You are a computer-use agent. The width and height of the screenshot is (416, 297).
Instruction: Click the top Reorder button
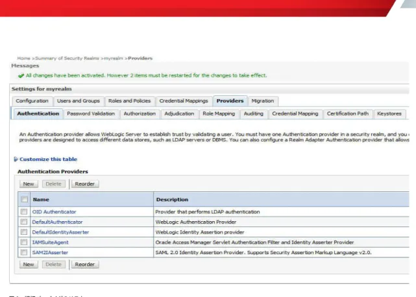point(84,184)
